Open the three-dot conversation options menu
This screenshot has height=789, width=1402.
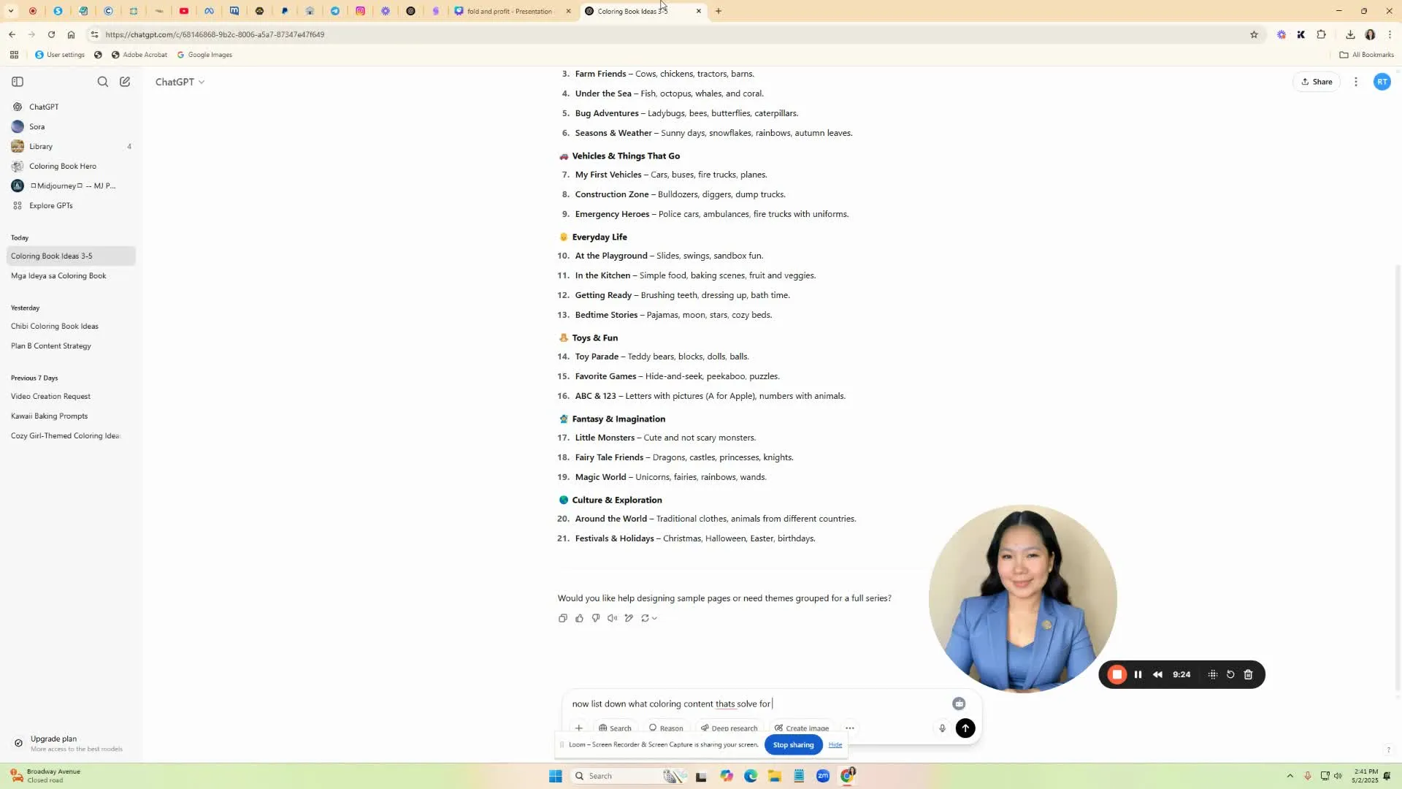1356,82
